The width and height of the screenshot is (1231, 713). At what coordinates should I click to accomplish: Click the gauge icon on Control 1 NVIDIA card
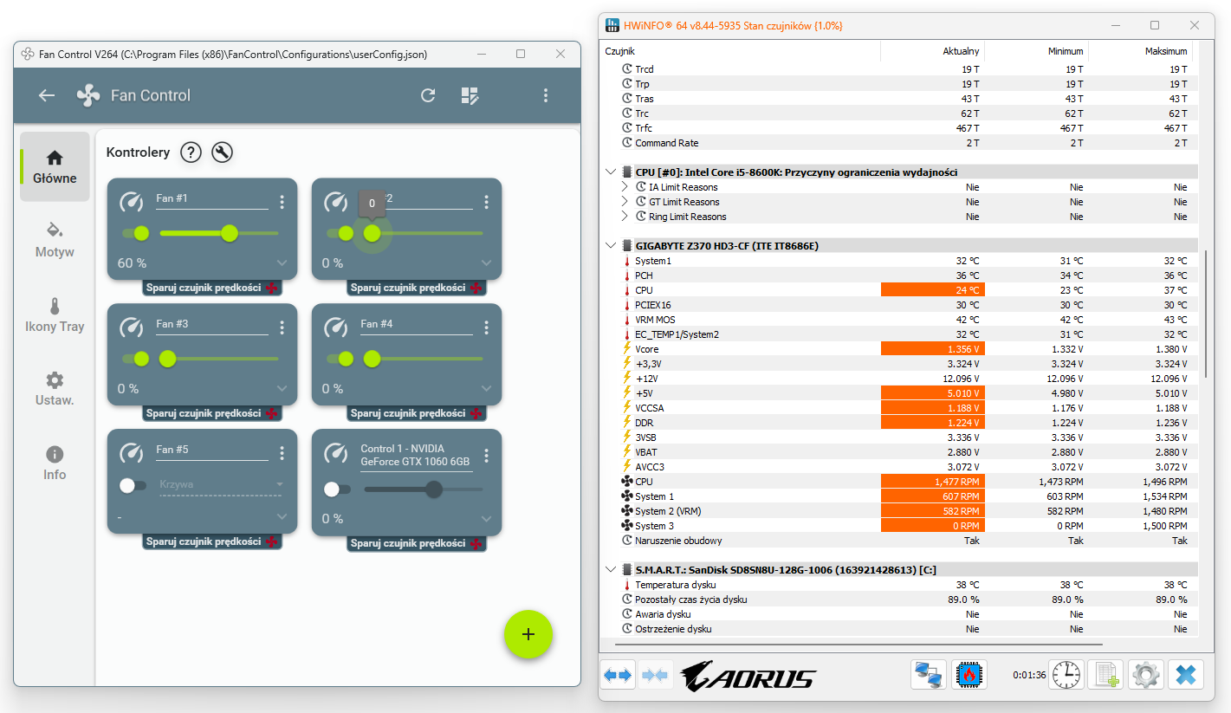click(x=336, y=453)
